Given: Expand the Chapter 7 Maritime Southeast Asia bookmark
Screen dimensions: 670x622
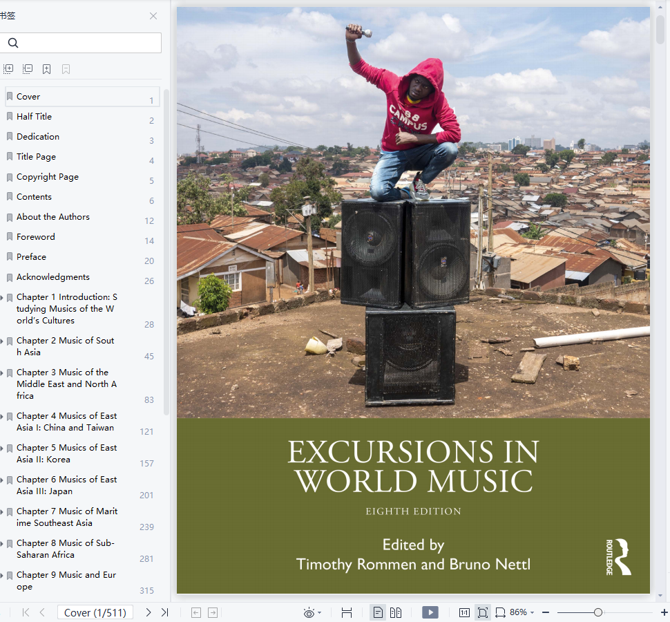Looking at the screenshot, I should 1,511.
